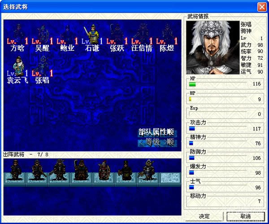Select general 方晗 in the roster

click(18, 35)
